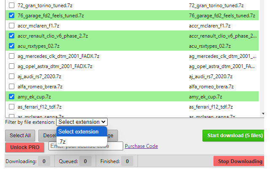Choose the .7z extension option
The width and height of the screenshot is (270, 169).
tap(62, 142)
